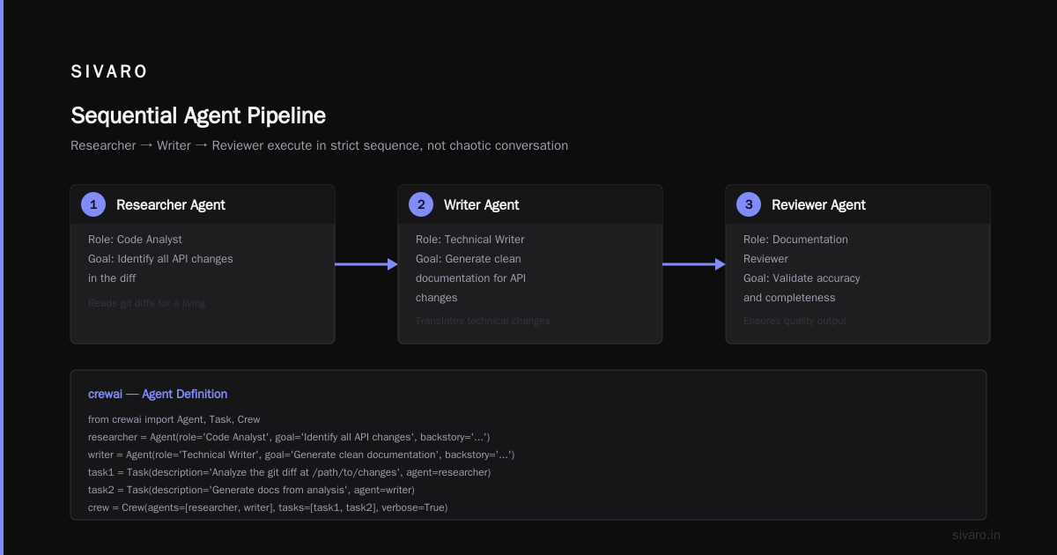Select the "Researcher Agent" card title
Screen dimensions: 1057x555
point(171,205)
